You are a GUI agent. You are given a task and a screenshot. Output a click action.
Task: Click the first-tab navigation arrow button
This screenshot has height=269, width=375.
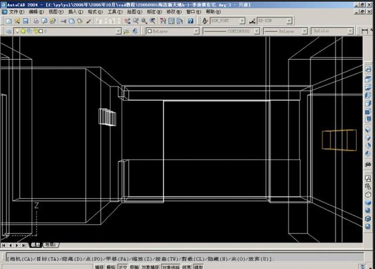pyautogui.click(x=4, y=245)
